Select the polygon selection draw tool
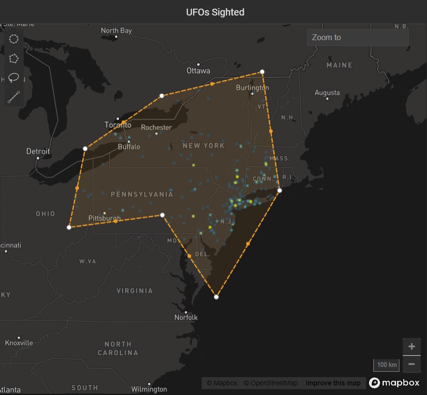This screenshot has width=427, height=395. pos(14,58)
